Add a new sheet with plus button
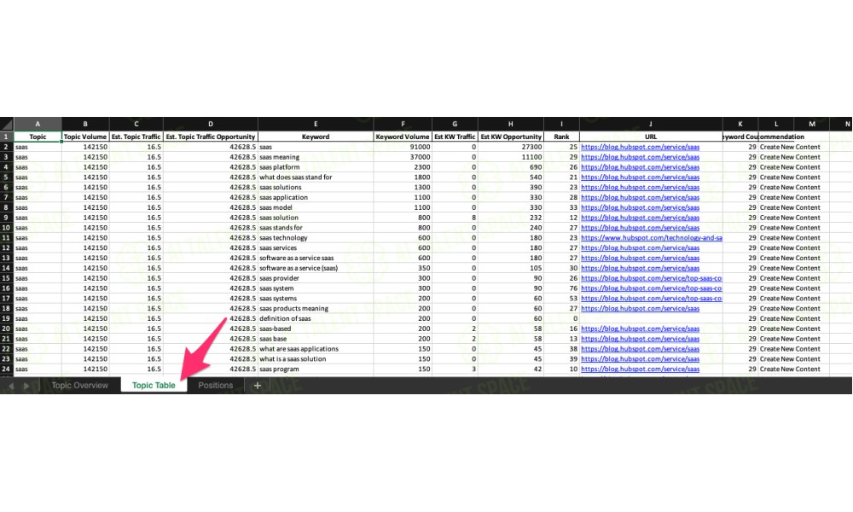The height and width of the screenshot is (512, 853). [x=258, y=385]
